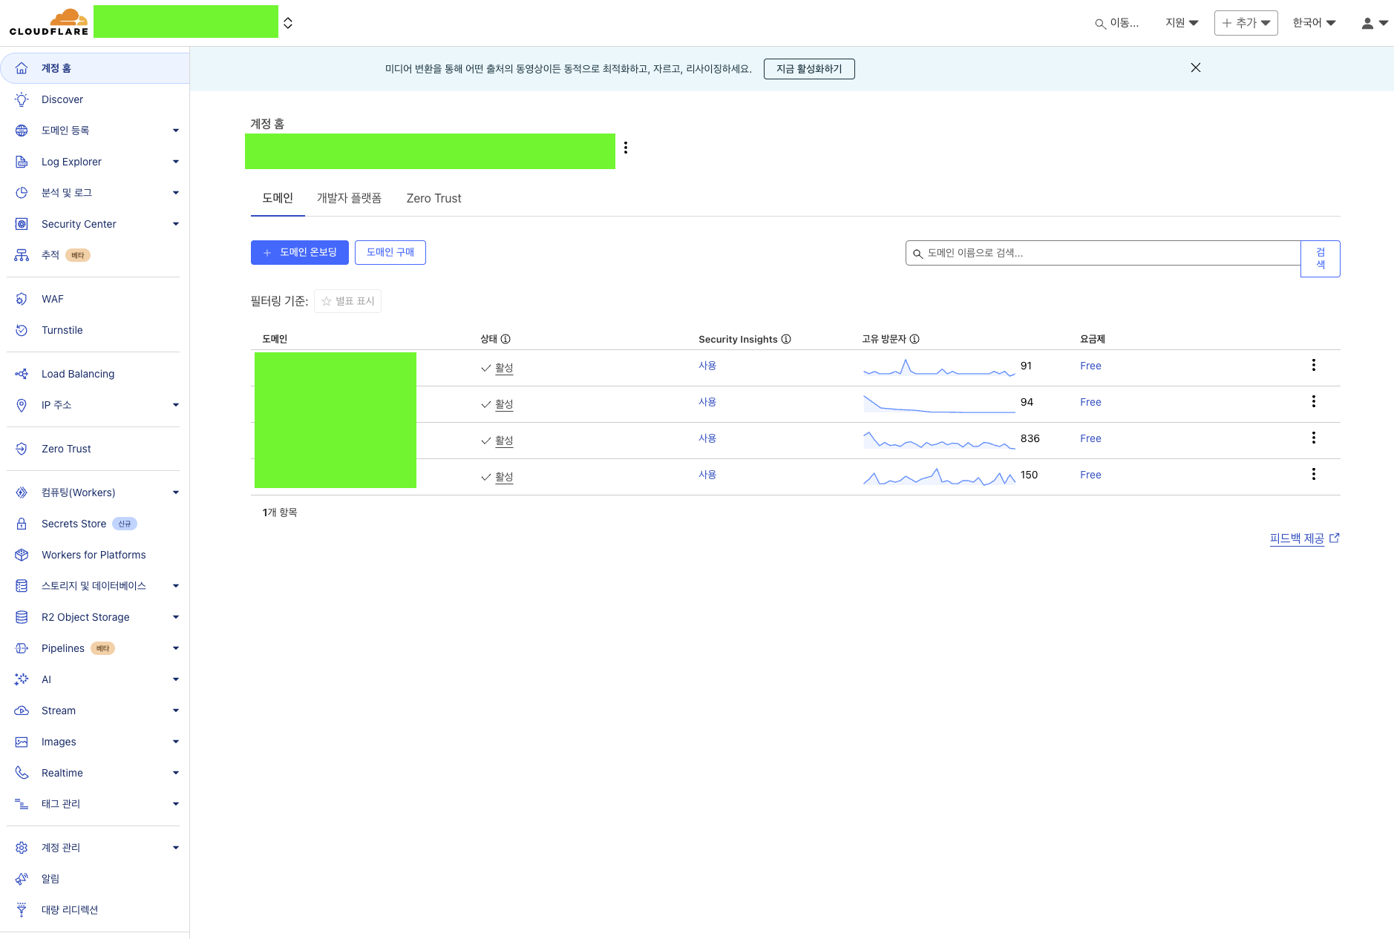Click the Zero Trust sidebar icon
Viewport: 1394px width, 939px height.
click(22, 449)
